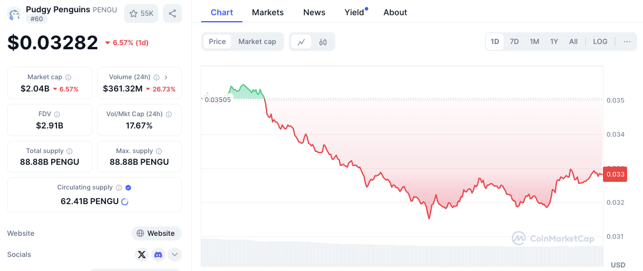Switch to line chart view icon
Viewport: 643px width, 271px height.
[301, 42]
